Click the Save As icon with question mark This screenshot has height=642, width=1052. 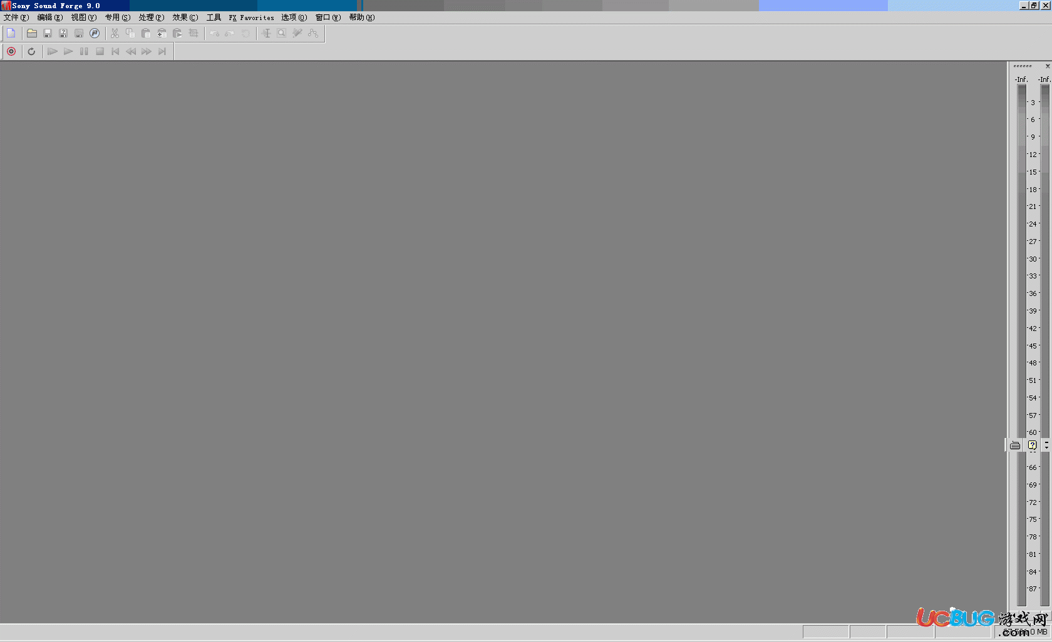(x=63, y=33)
